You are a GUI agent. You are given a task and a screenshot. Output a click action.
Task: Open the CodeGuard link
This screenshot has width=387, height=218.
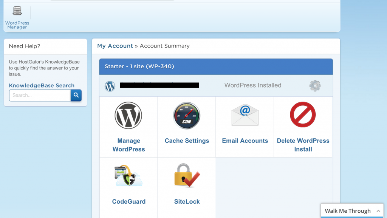pyautogui.click(x=129, y=201)
